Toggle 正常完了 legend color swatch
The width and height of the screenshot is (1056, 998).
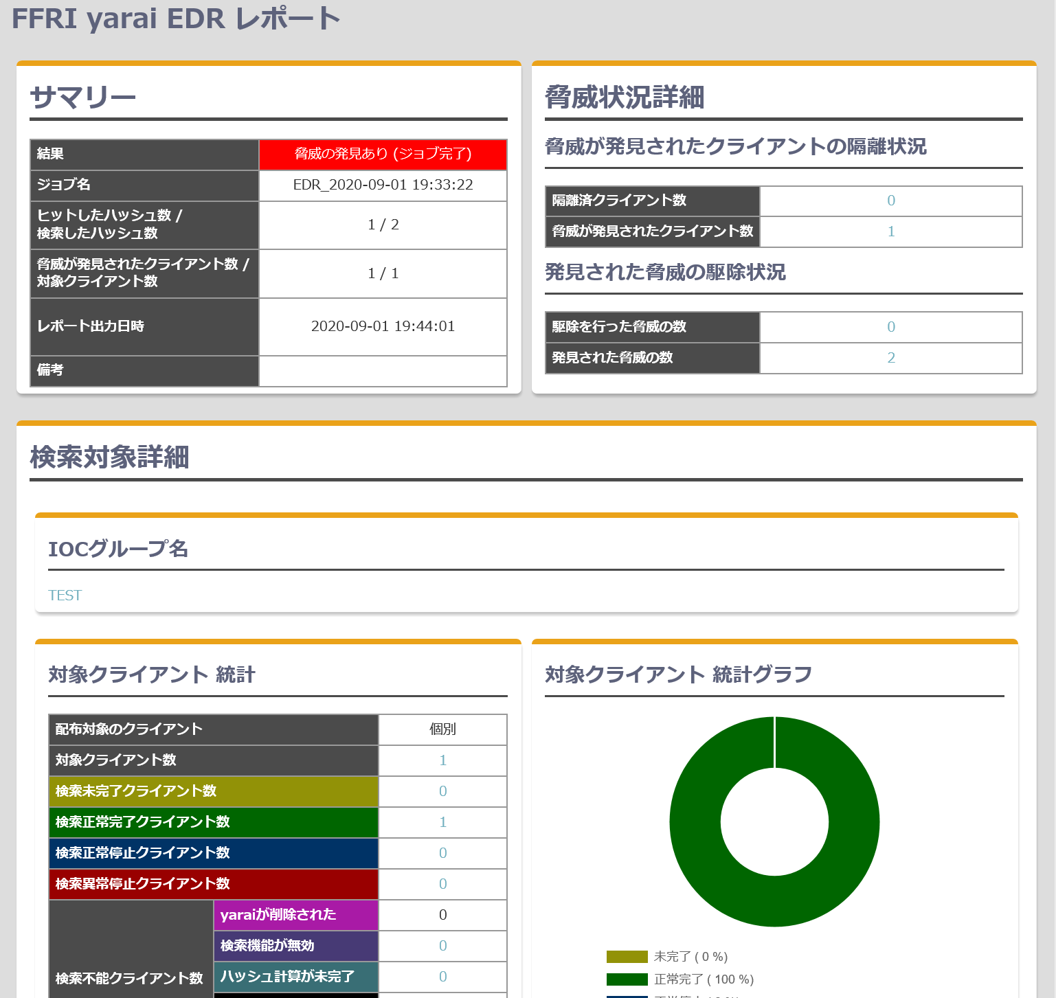[x=627, y=979]
